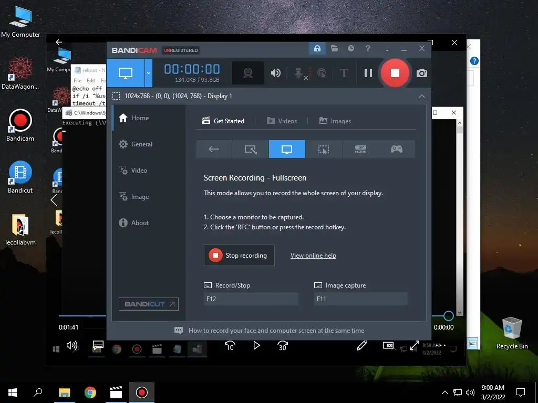Click the Bandicam lock window icon

pyautogui.click(x=317, y=49)
